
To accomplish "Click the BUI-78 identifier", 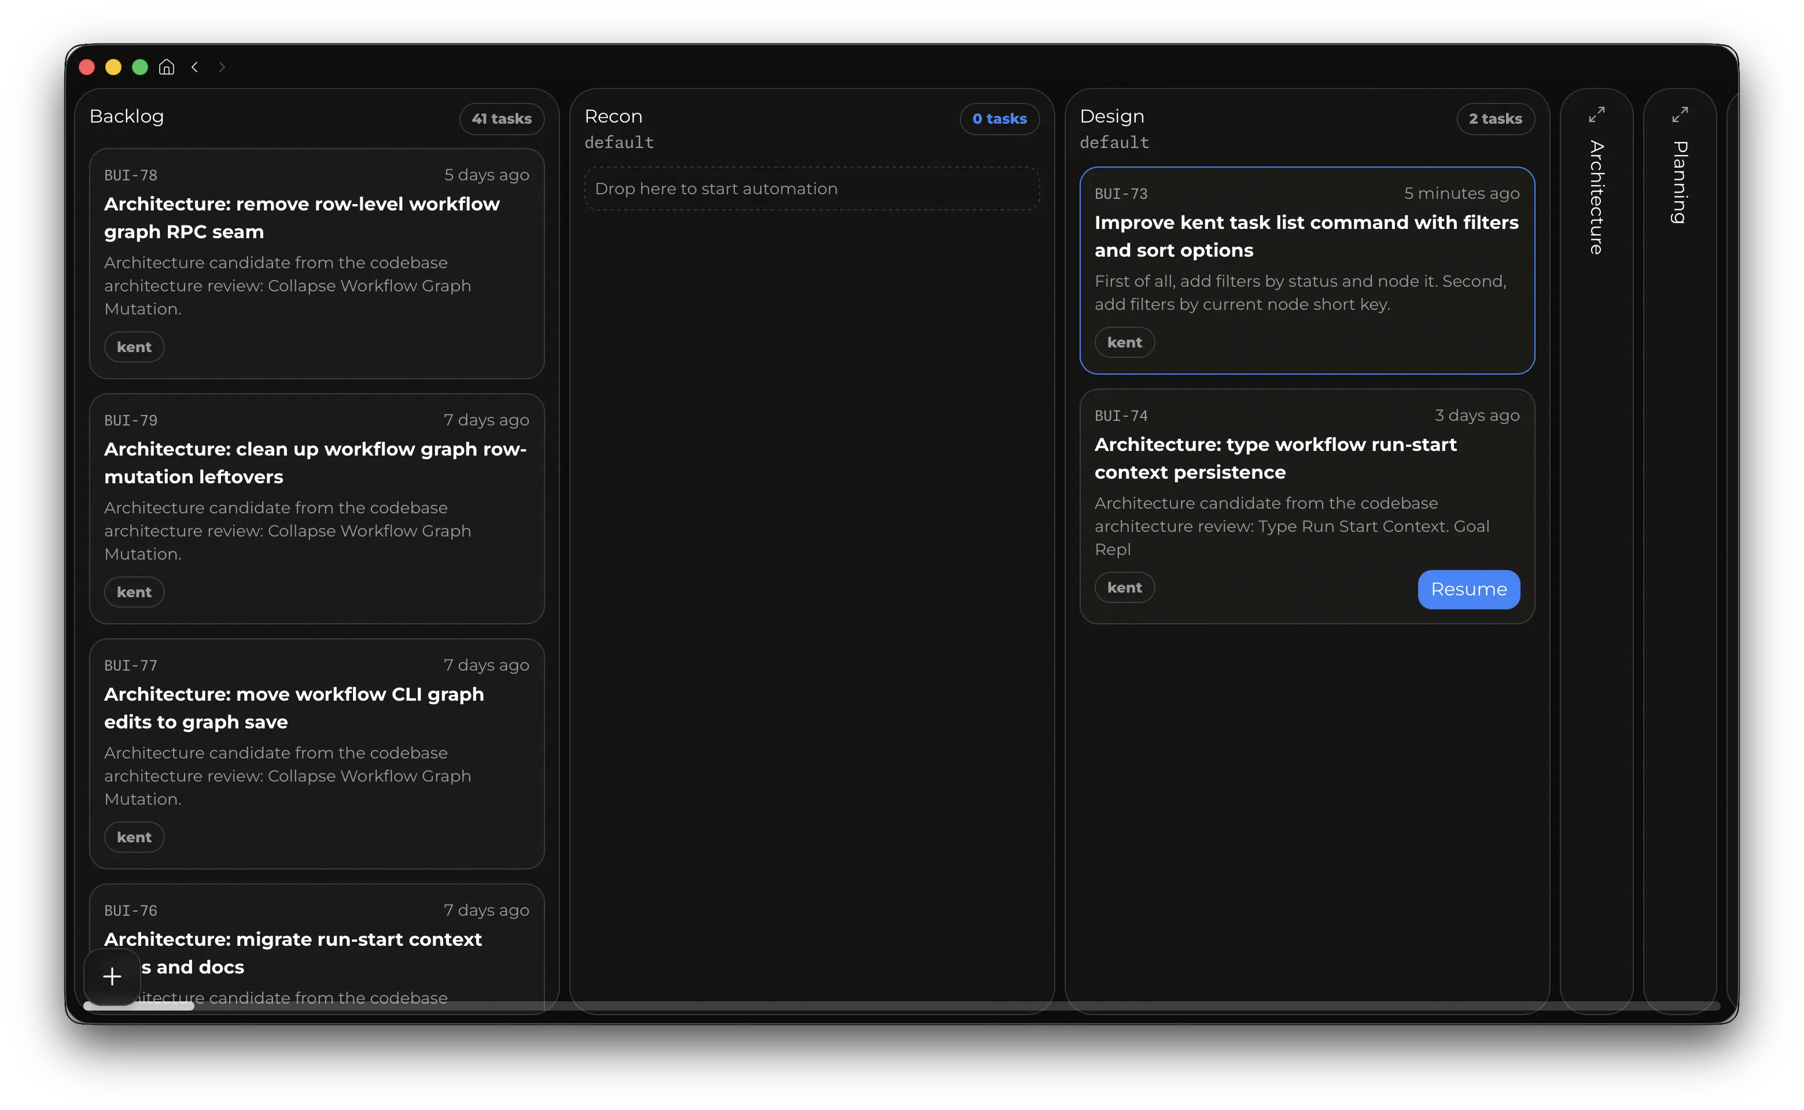I will [x=131, y=175].
